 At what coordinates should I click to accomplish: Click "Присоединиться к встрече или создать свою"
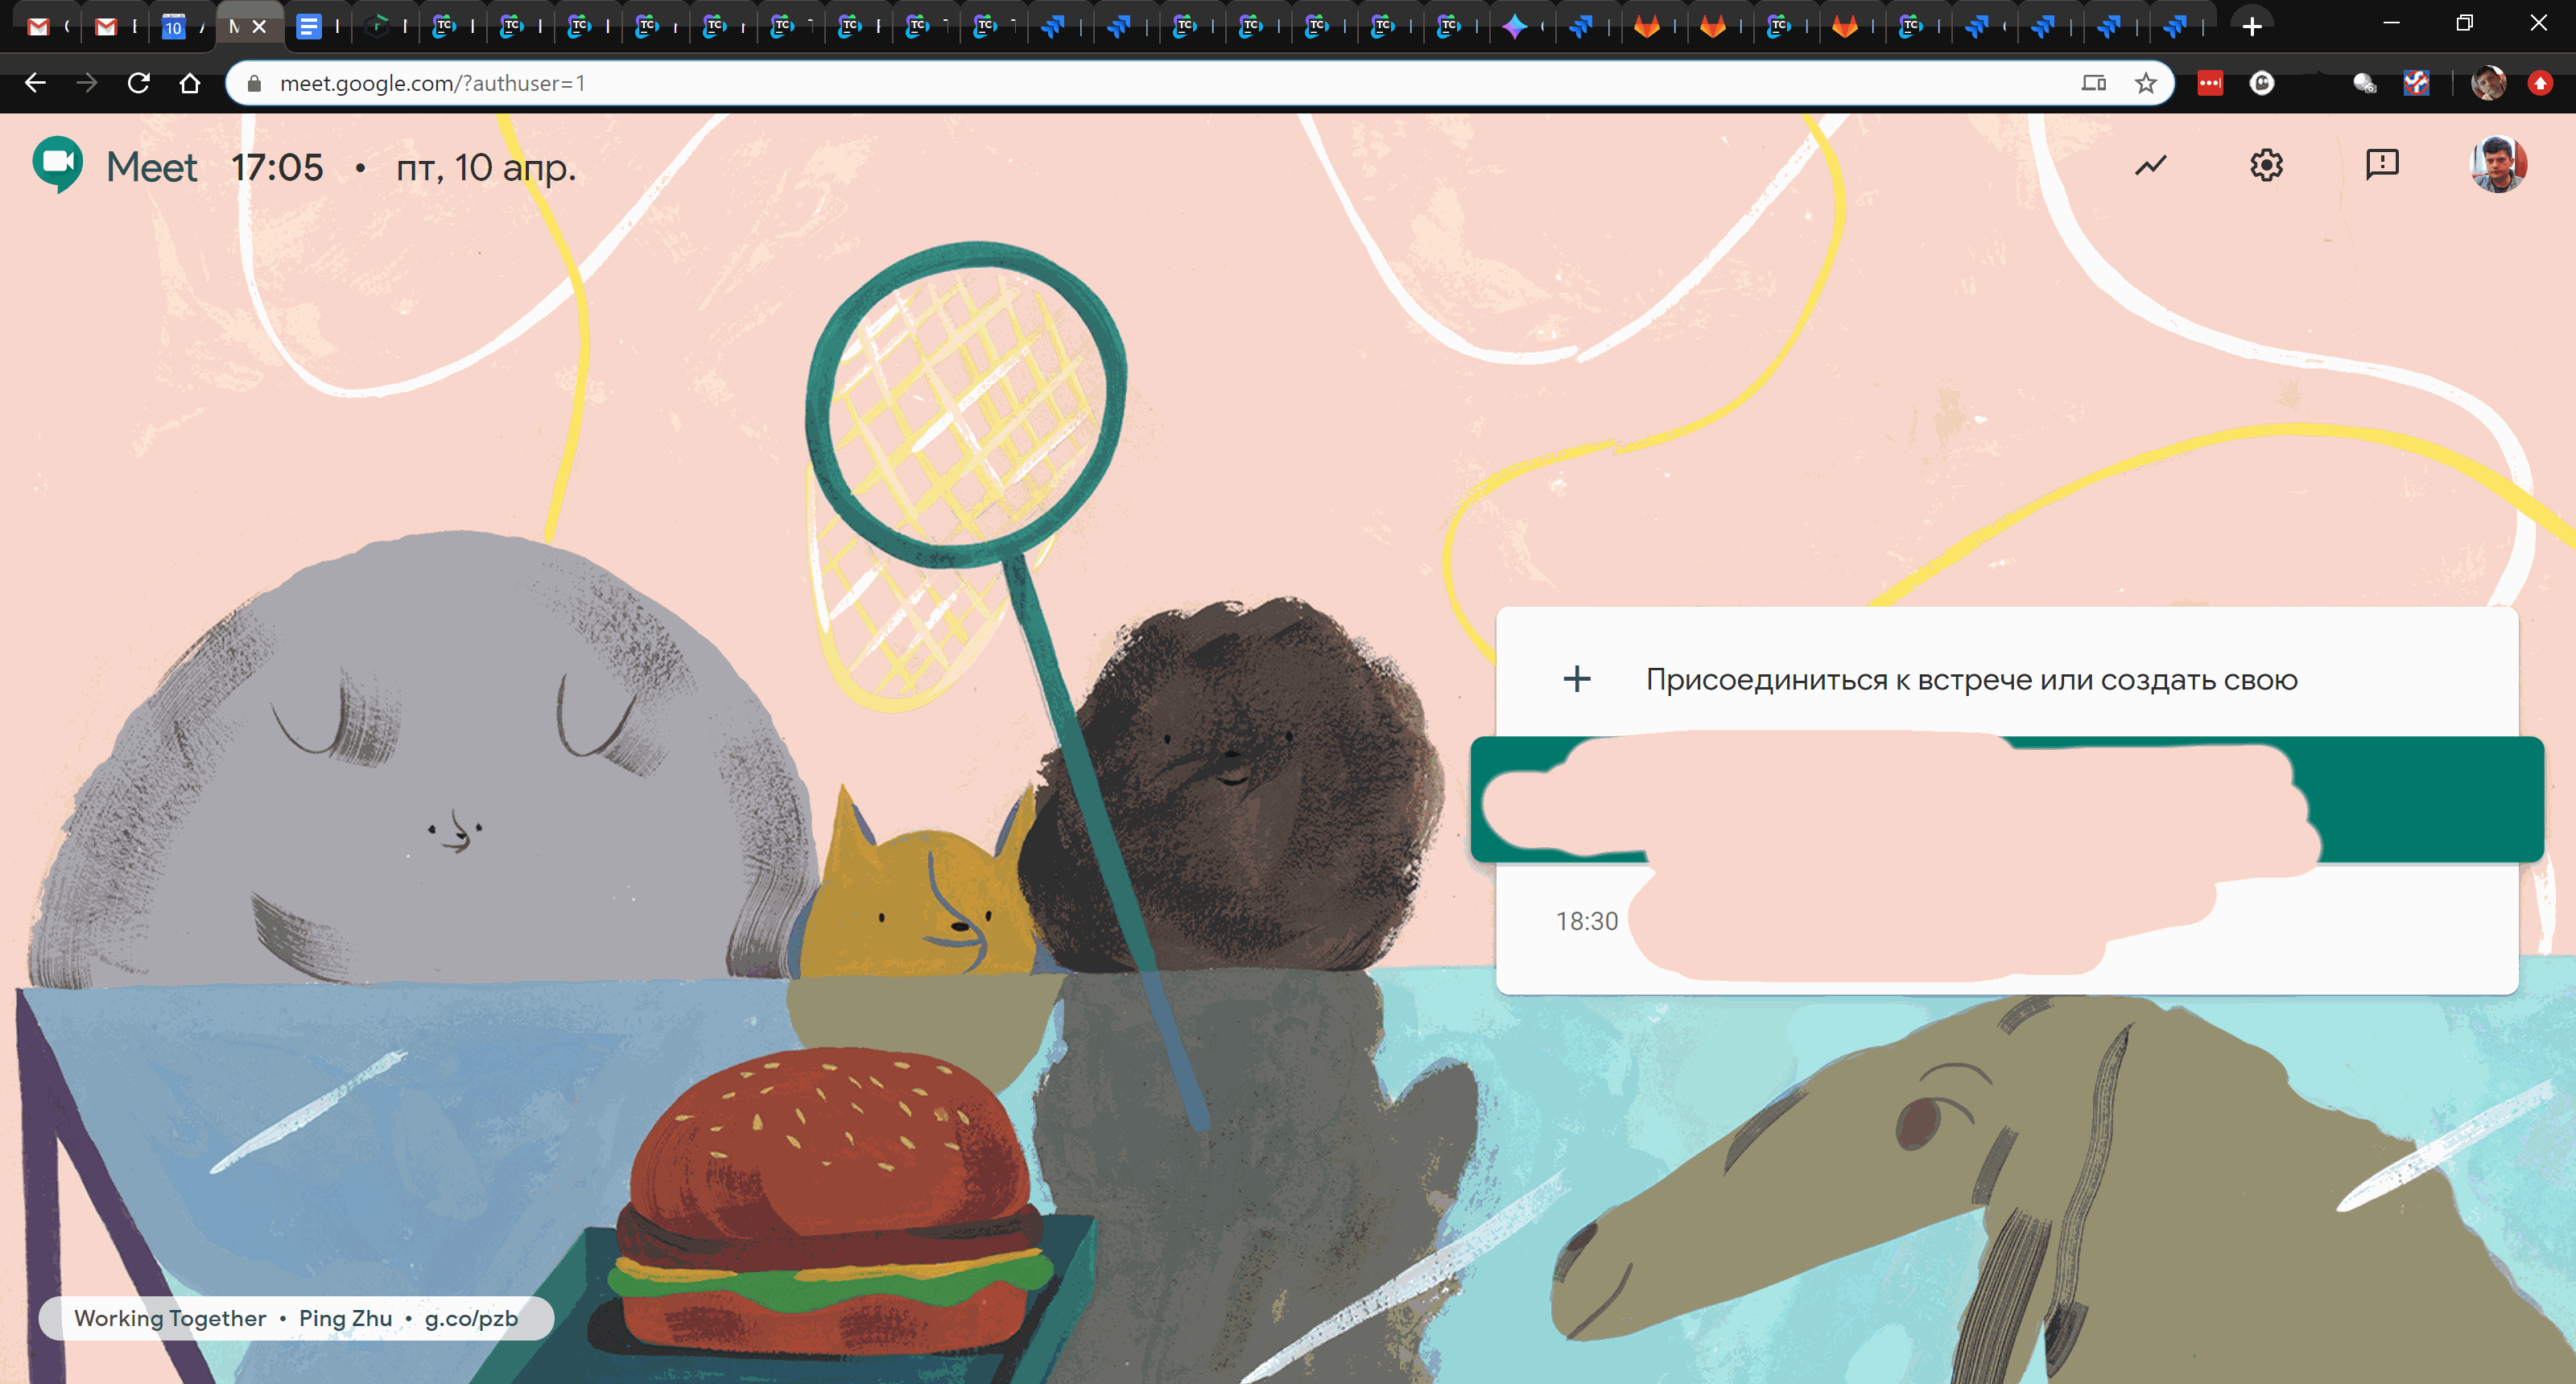click(1971, 679)
